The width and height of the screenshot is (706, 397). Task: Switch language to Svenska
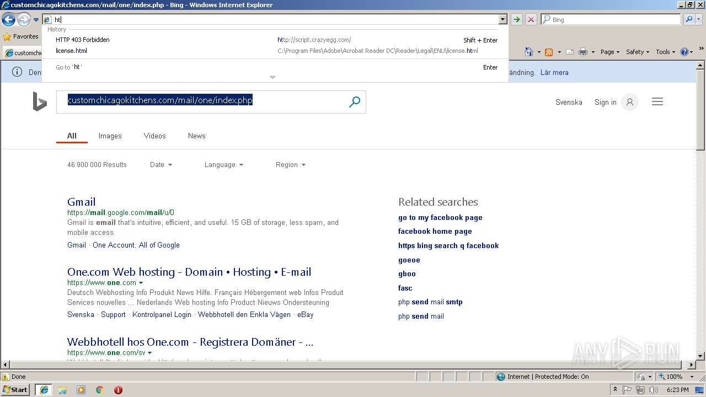tap(569, 102)
